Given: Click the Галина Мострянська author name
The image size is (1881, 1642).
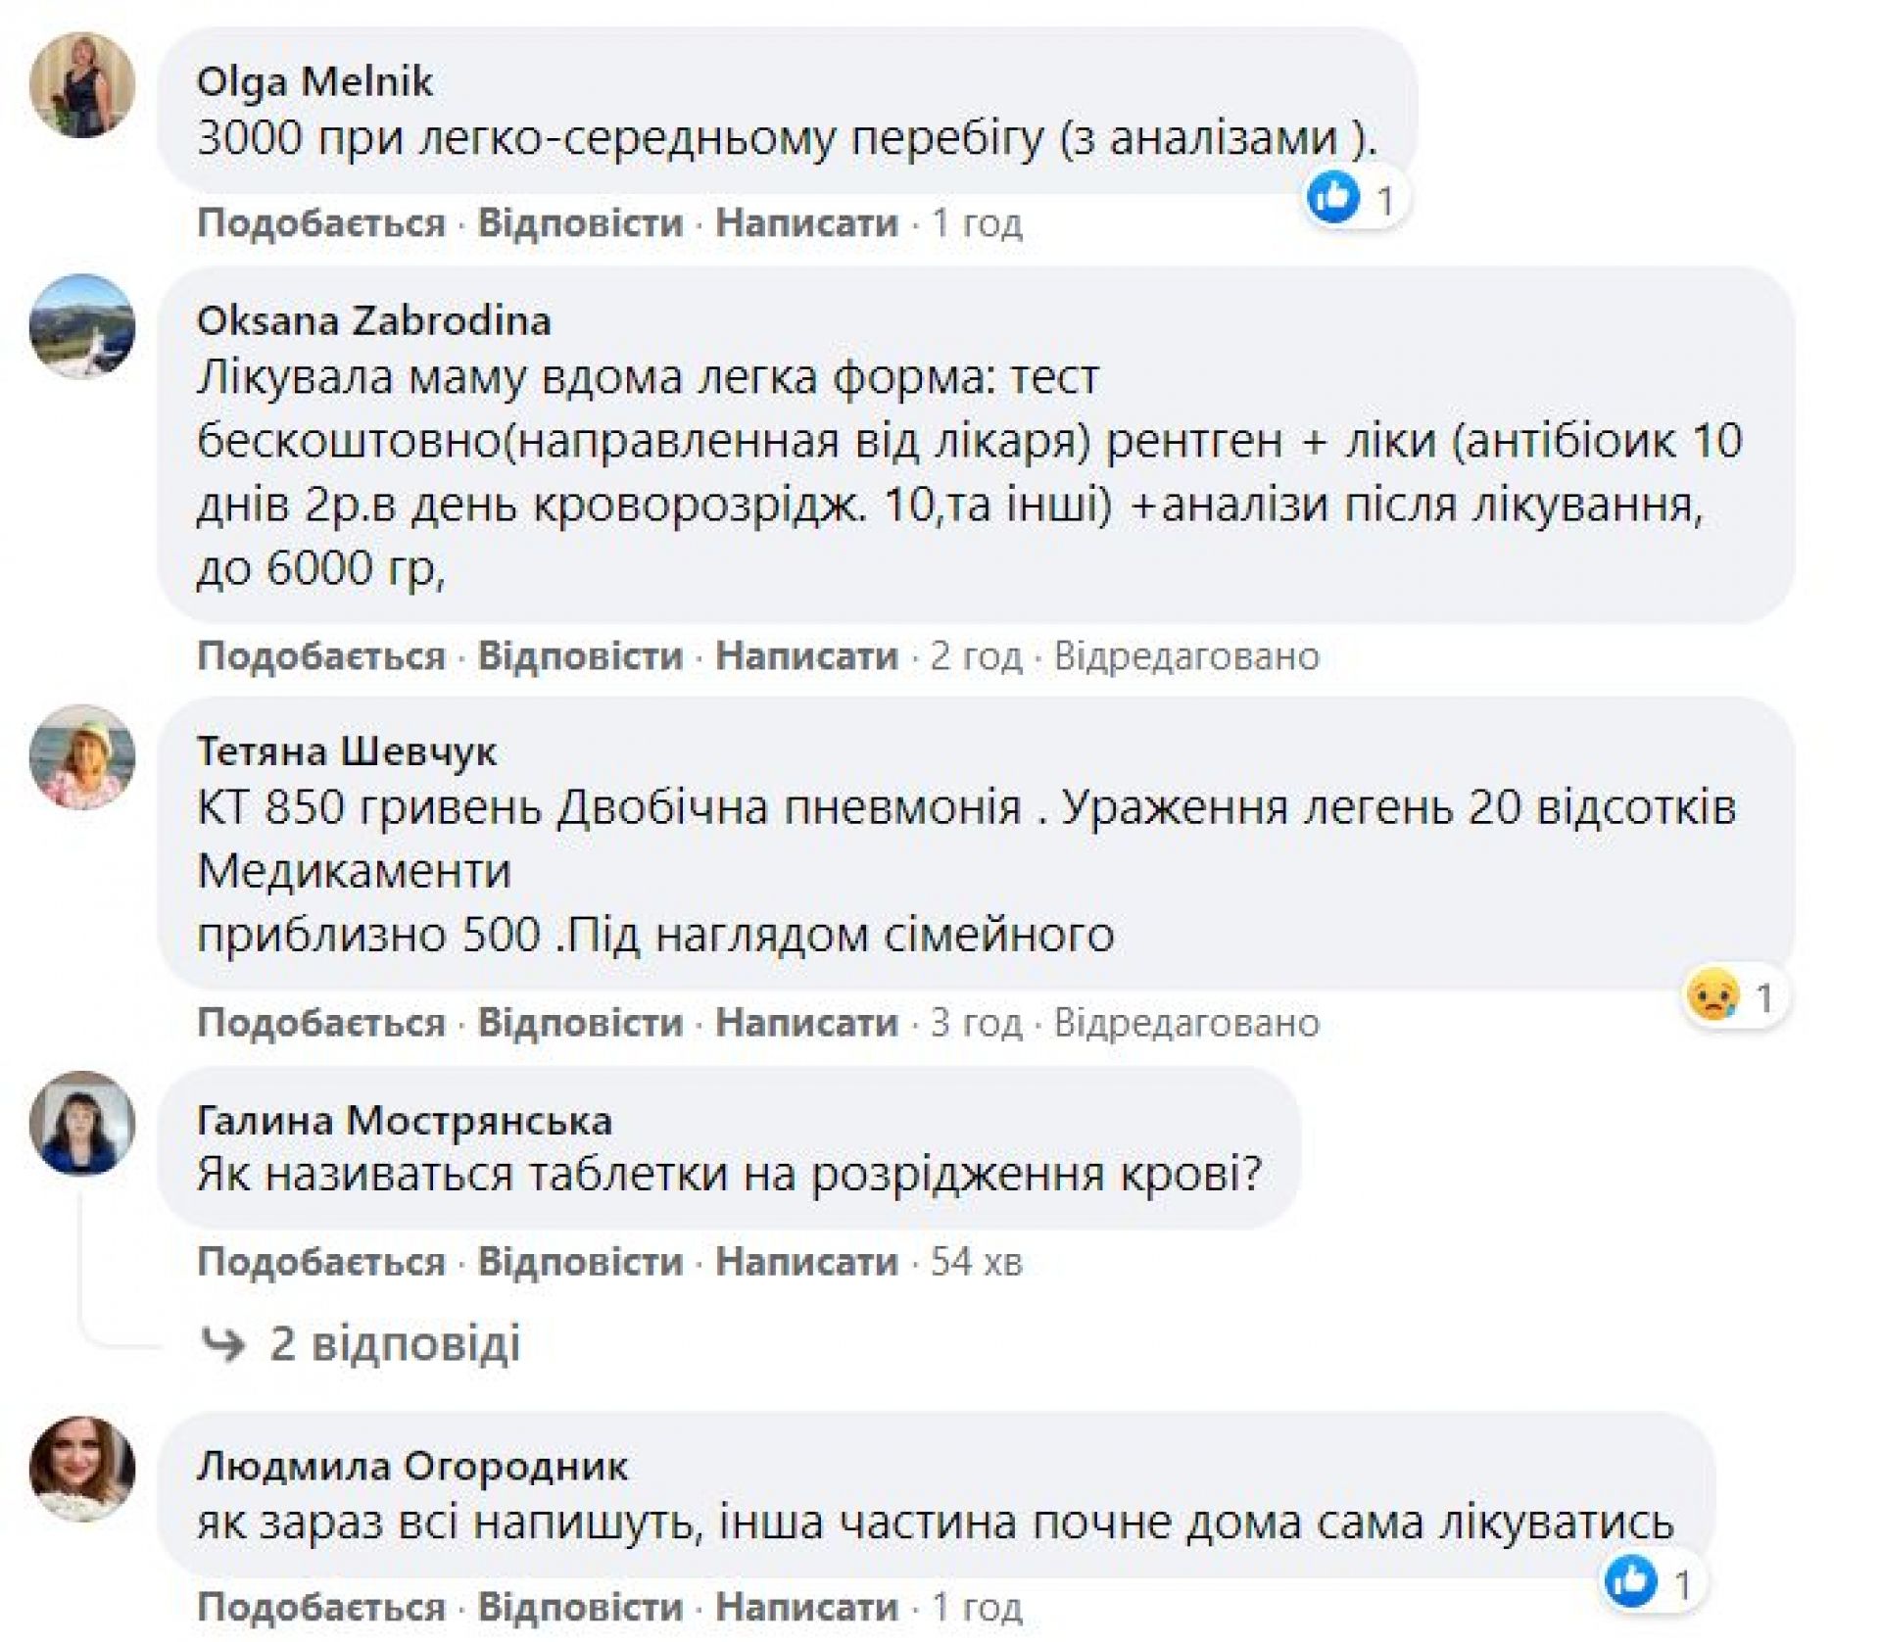Looking at the screenshot, I should [404, 1120].
